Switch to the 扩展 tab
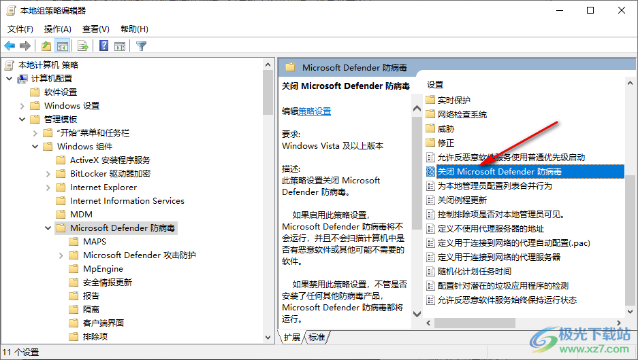638x360 pixels. pyautogui.click(x=291, y=338)
